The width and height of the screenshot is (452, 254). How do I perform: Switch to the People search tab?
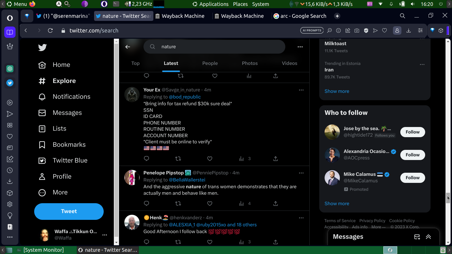click(210, 63)
